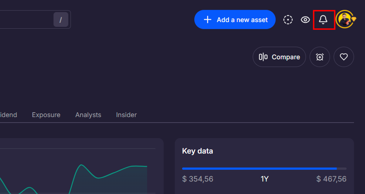Open the notifications bell
Screen dimensions: 365x194
tap(323, 20)
